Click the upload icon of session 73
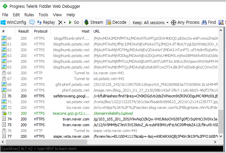This screenshot has height=153, width=226. 4,113
